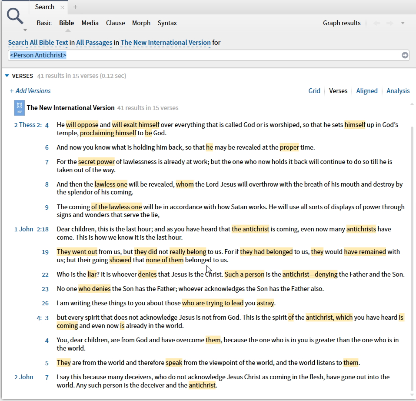
Task: Switch to Analysis view
Action: point(398,91)
